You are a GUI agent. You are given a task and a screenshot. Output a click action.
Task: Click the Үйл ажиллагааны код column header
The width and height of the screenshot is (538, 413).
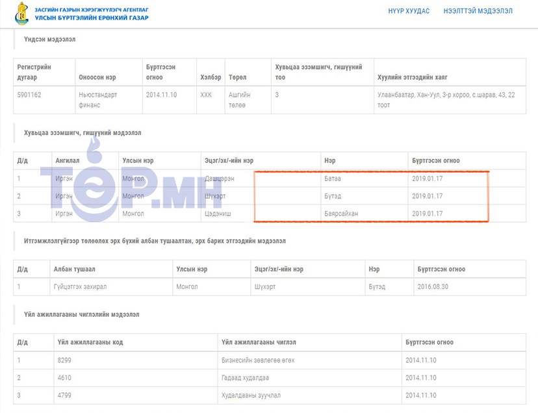90,343
